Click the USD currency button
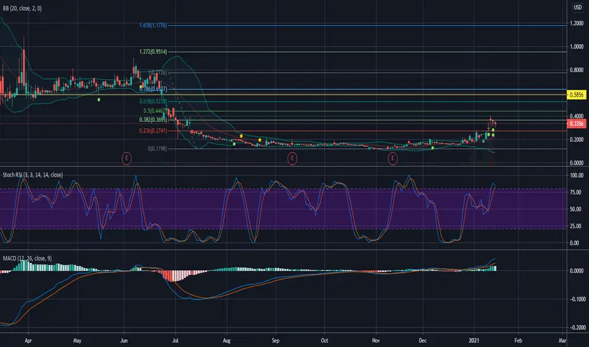 pyautogui.click(x=578, y=8)
